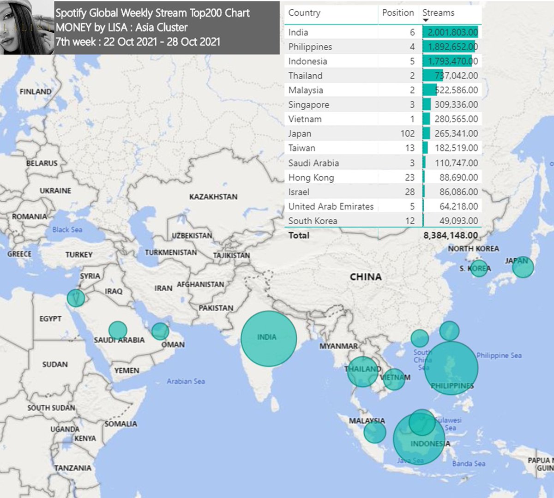Click the subtitle "MONEY by LISA : Asia Cluster"

click(x=121, y=27)
